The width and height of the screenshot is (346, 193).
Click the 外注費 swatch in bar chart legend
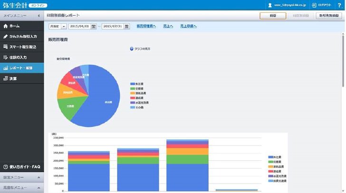[x=270, y=157]
